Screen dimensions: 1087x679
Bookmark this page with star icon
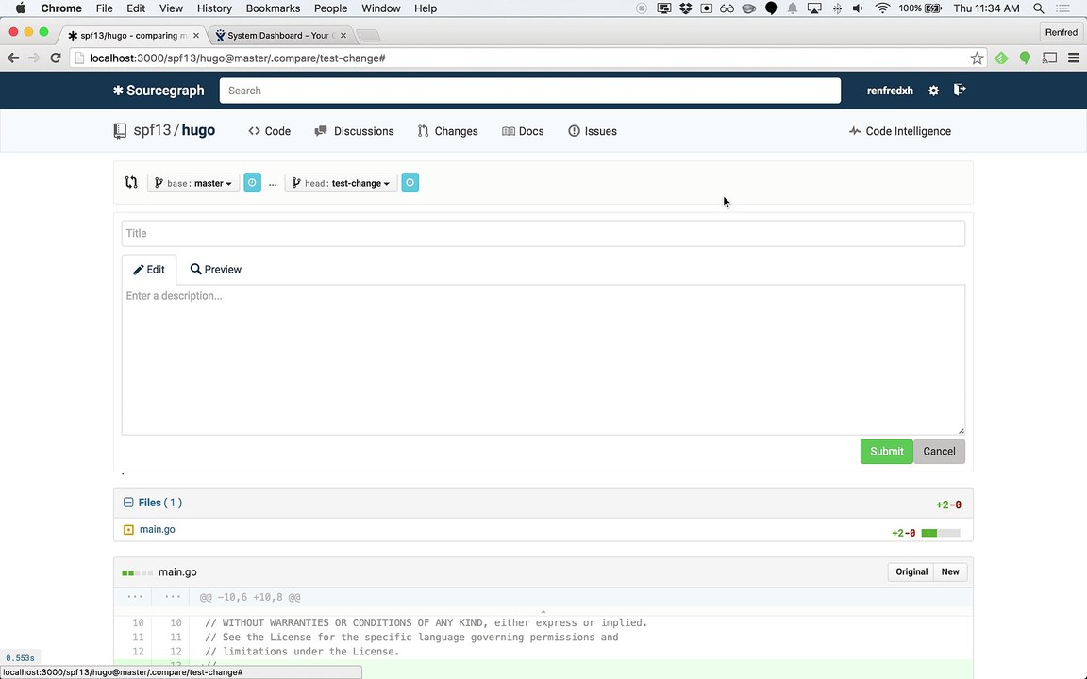pos(977,58)
